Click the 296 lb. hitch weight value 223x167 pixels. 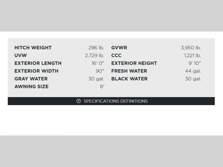click(x=96, y=48)
